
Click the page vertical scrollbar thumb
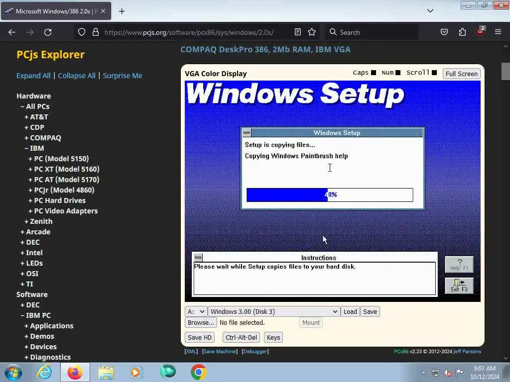click(x=506, y=71)
